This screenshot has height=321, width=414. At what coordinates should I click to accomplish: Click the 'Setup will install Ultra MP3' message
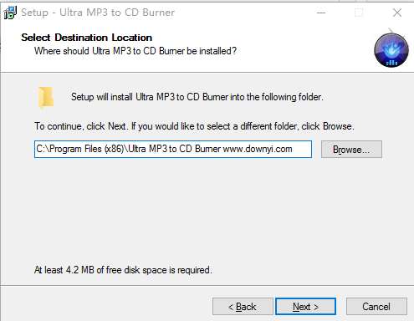coord(197,97)
